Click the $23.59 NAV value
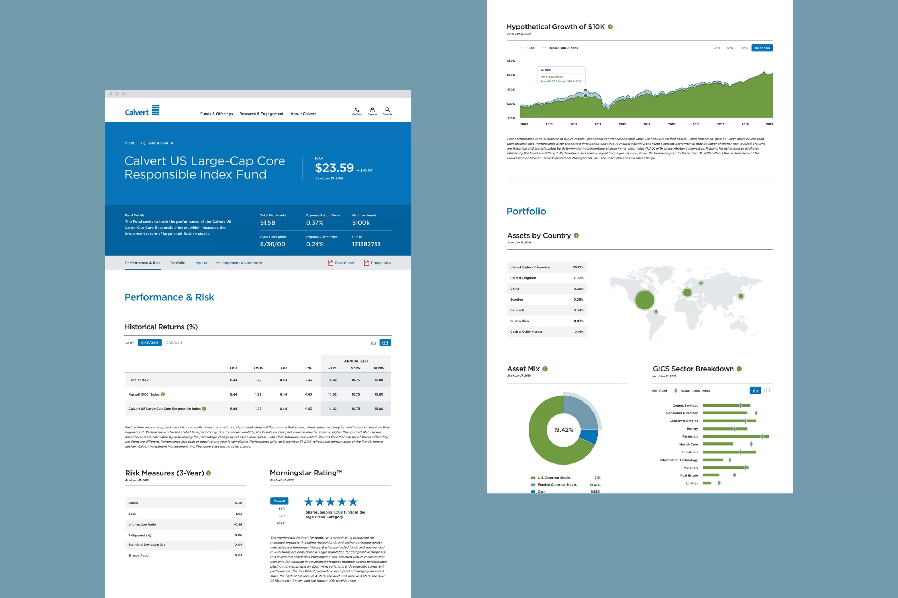The image size is (898, 598). 334,167
